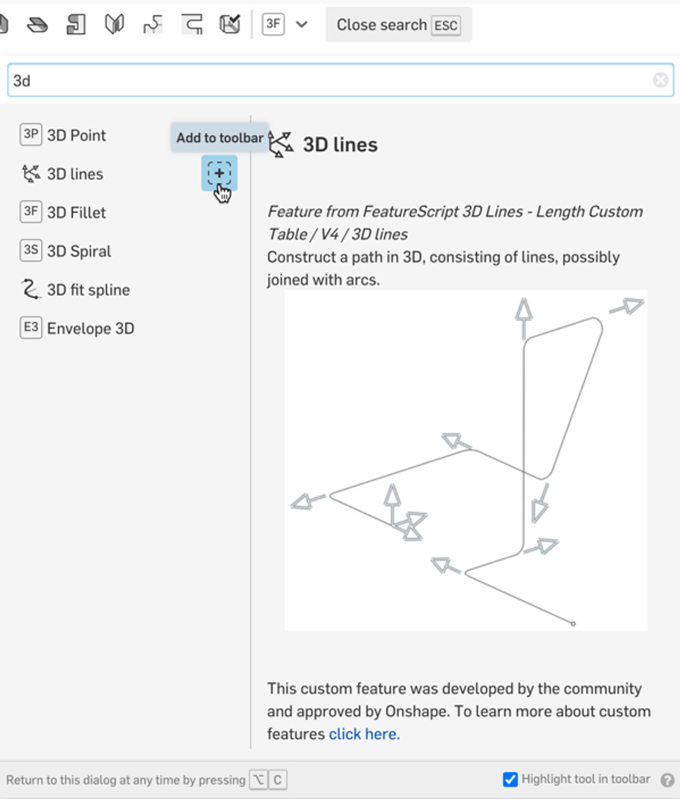Add 3D lines to toolbar with plus icon
This screenshot has width=680, height=799.
pyautogui.click(x=219, y=173)
